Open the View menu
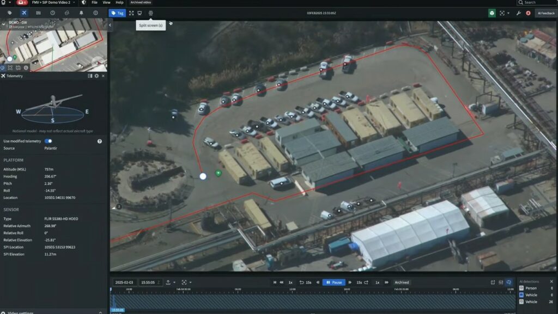Screen dimensions: 558x314 pyautogui.click(x=106, y=3)
